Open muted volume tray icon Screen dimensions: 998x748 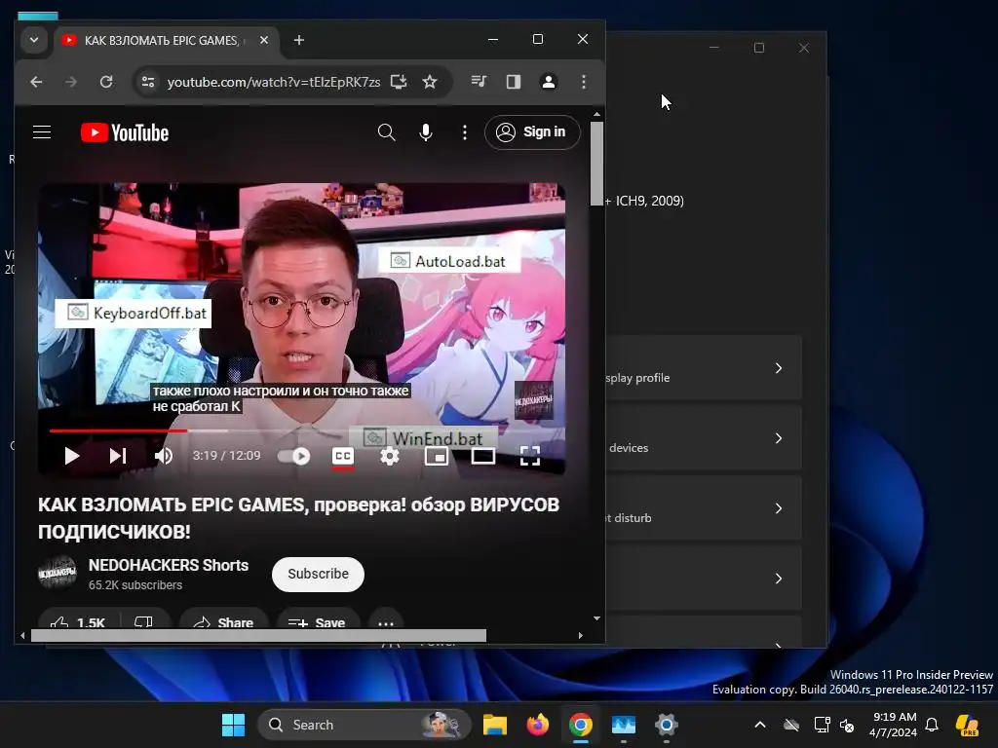(x=847, y=725)
